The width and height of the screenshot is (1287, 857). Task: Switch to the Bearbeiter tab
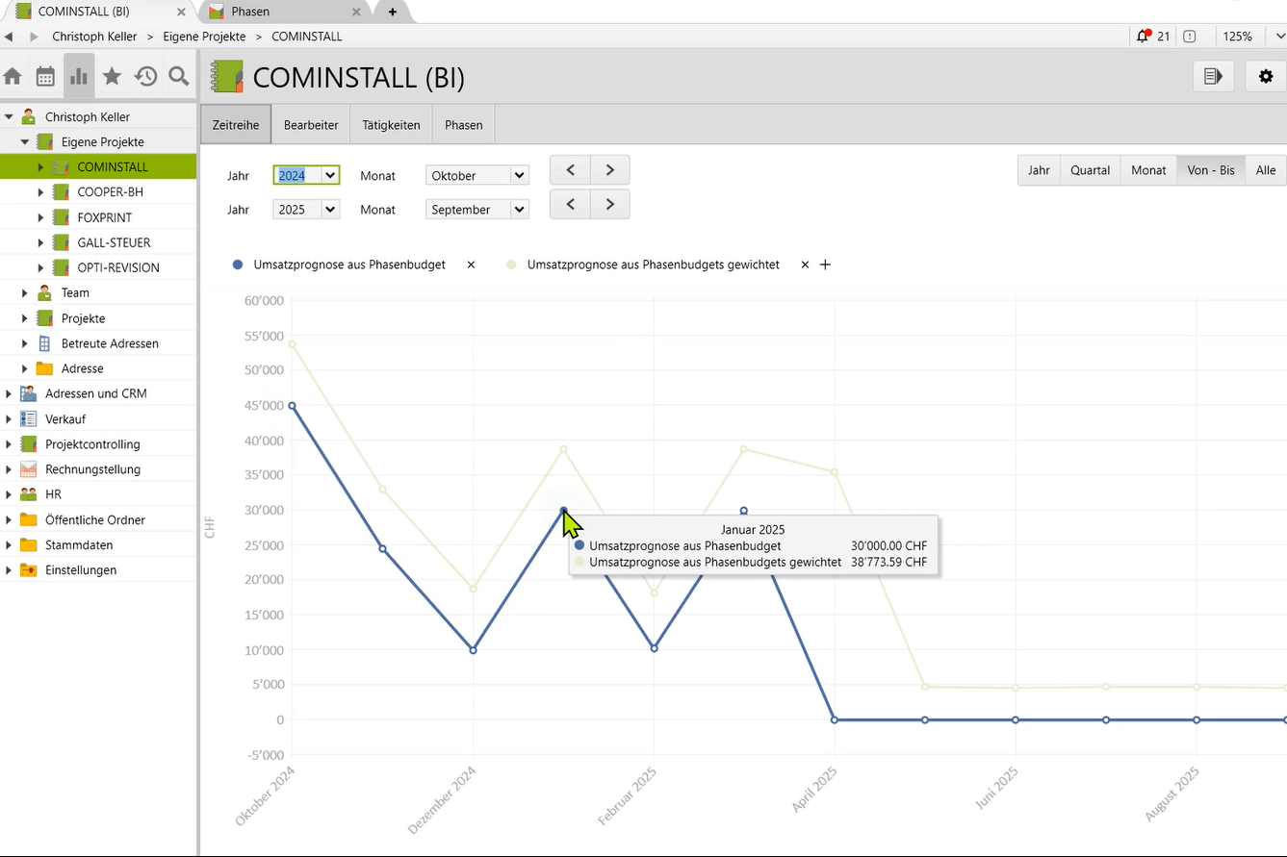point(311,125)
